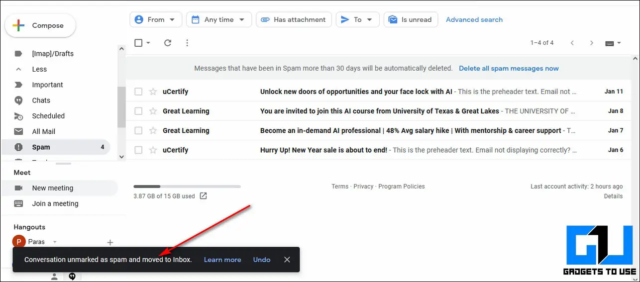The height and width of the screenshot is (282, 640).
Task: Open the More options three-dot menu
Action: point(187,43)
